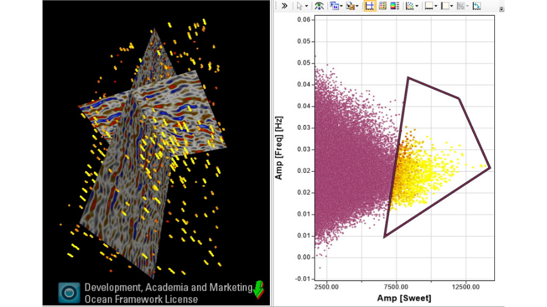547x307 pixels.
Task: Click the refresh plot icon
Action: [477, 6]
